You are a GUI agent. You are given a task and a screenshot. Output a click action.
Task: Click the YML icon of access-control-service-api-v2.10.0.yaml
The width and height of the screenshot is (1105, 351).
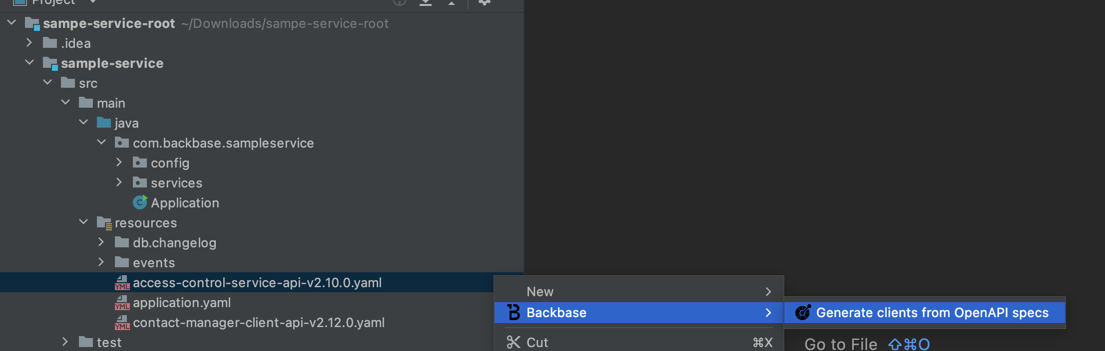click(x=122, y=283)
